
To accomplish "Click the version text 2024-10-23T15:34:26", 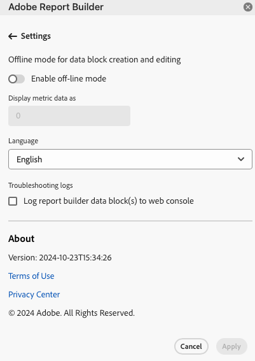I will point(75,257).
